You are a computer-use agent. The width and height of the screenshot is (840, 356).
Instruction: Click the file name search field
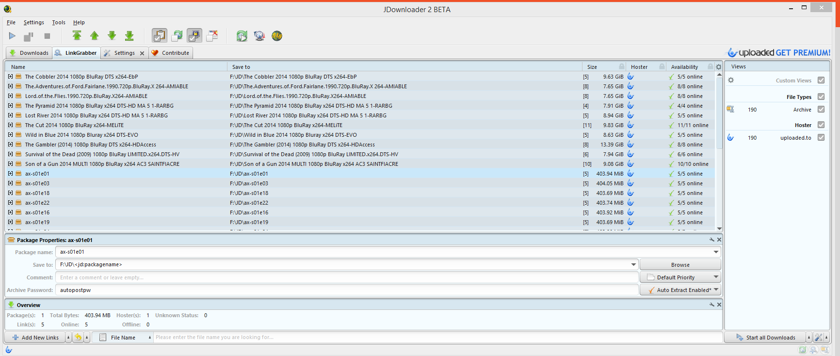[x=438, y=337]
